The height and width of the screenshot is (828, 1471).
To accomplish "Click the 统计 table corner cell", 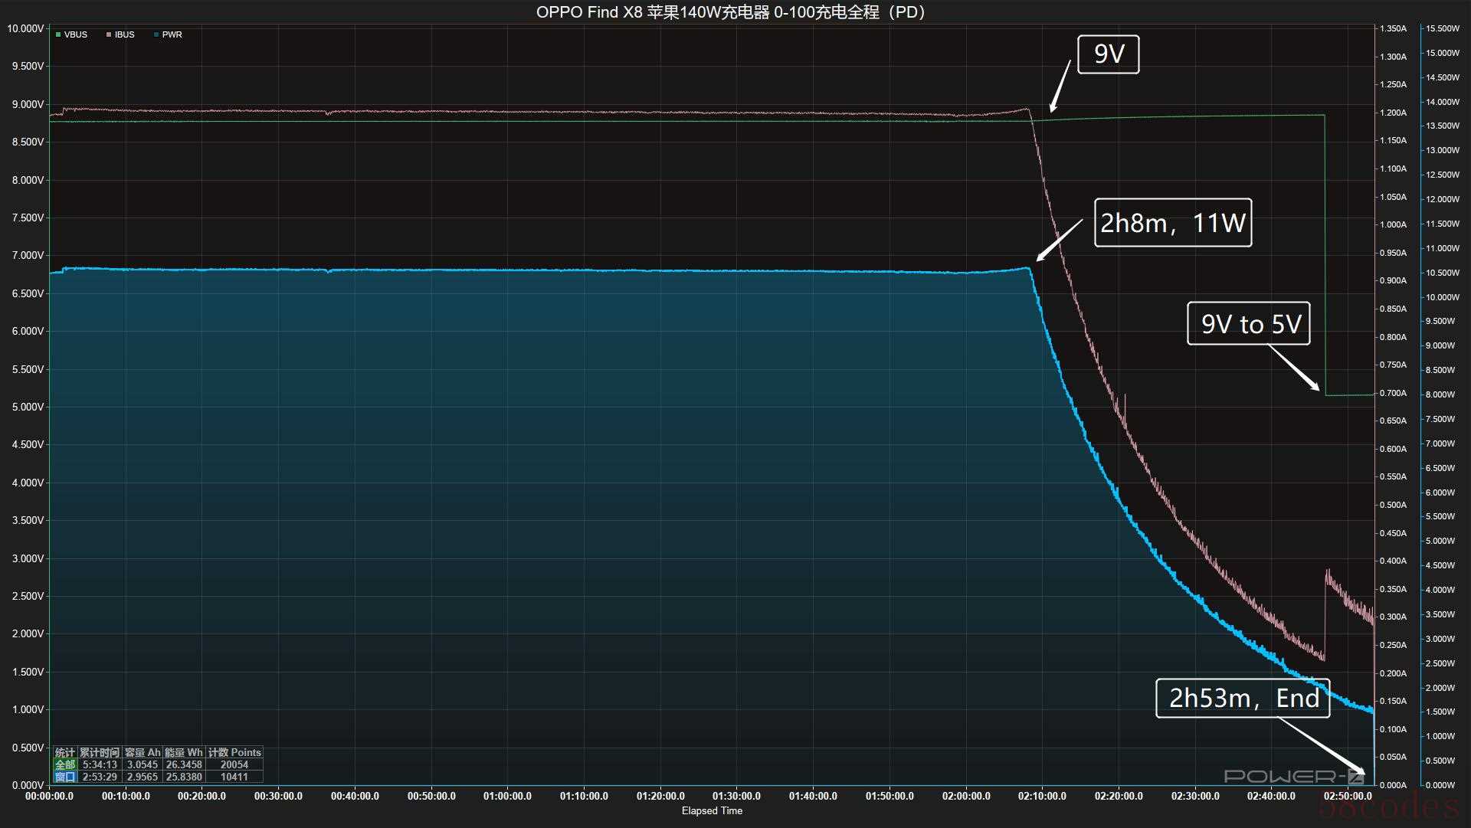I will pyautogui.click(x=65, y=752).
